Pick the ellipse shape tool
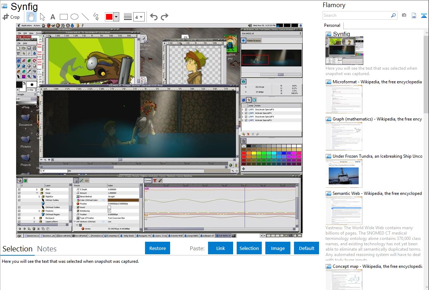This screenshot has height=290, width=429. [x=74, y=17]
